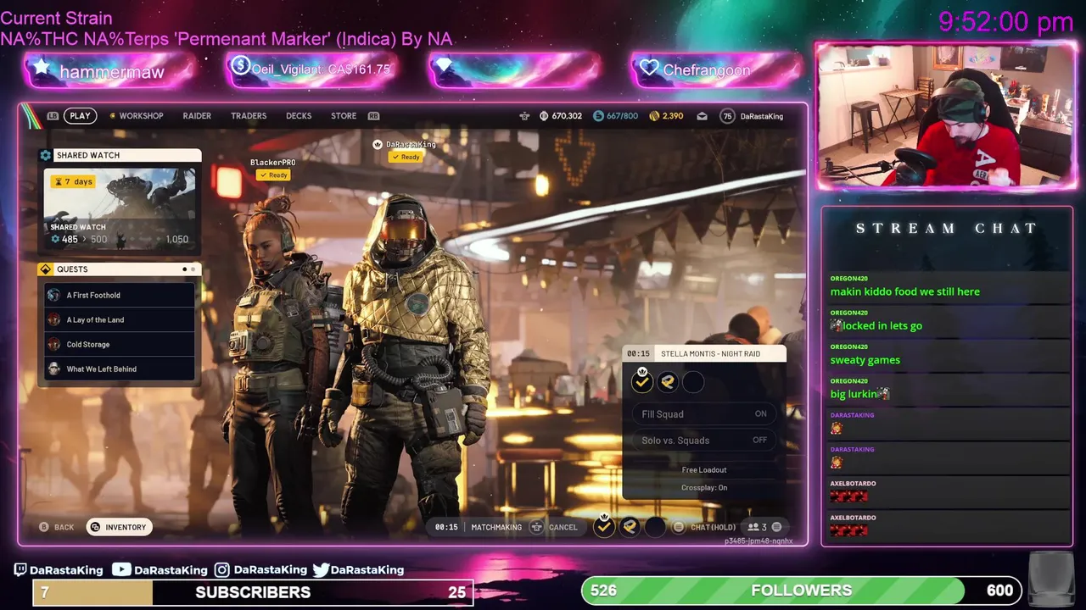The width and height of the screenshot is (1086, 610).
Task: Open the RAIDER tab
Action: pos(197,116)
